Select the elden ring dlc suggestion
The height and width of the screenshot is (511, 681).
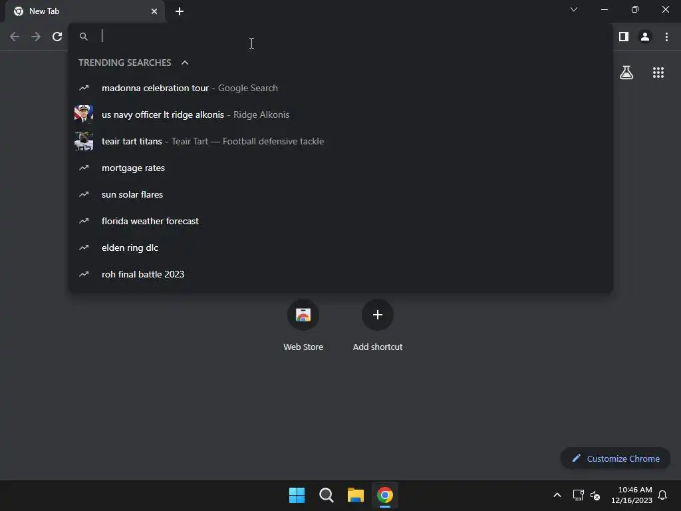click(x=340, y=248)
